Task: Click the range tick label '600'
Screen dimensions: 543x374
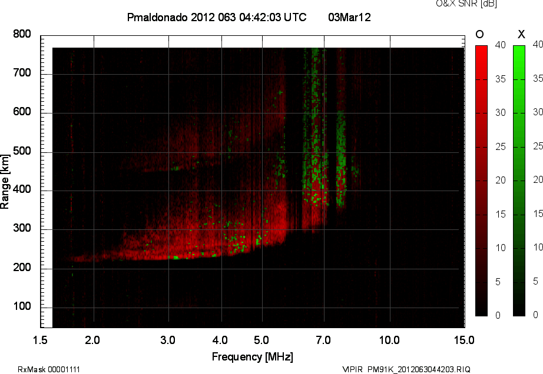Action: [x=22, y=112]
